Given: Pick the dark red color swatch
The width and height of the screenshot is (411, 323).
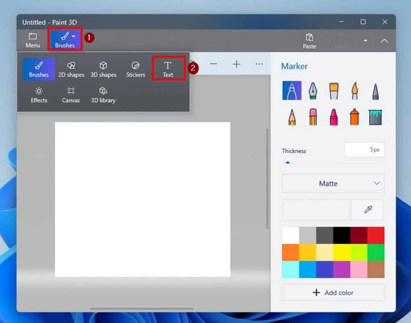Looking at the screenshot, I should [x=358, y=235].
